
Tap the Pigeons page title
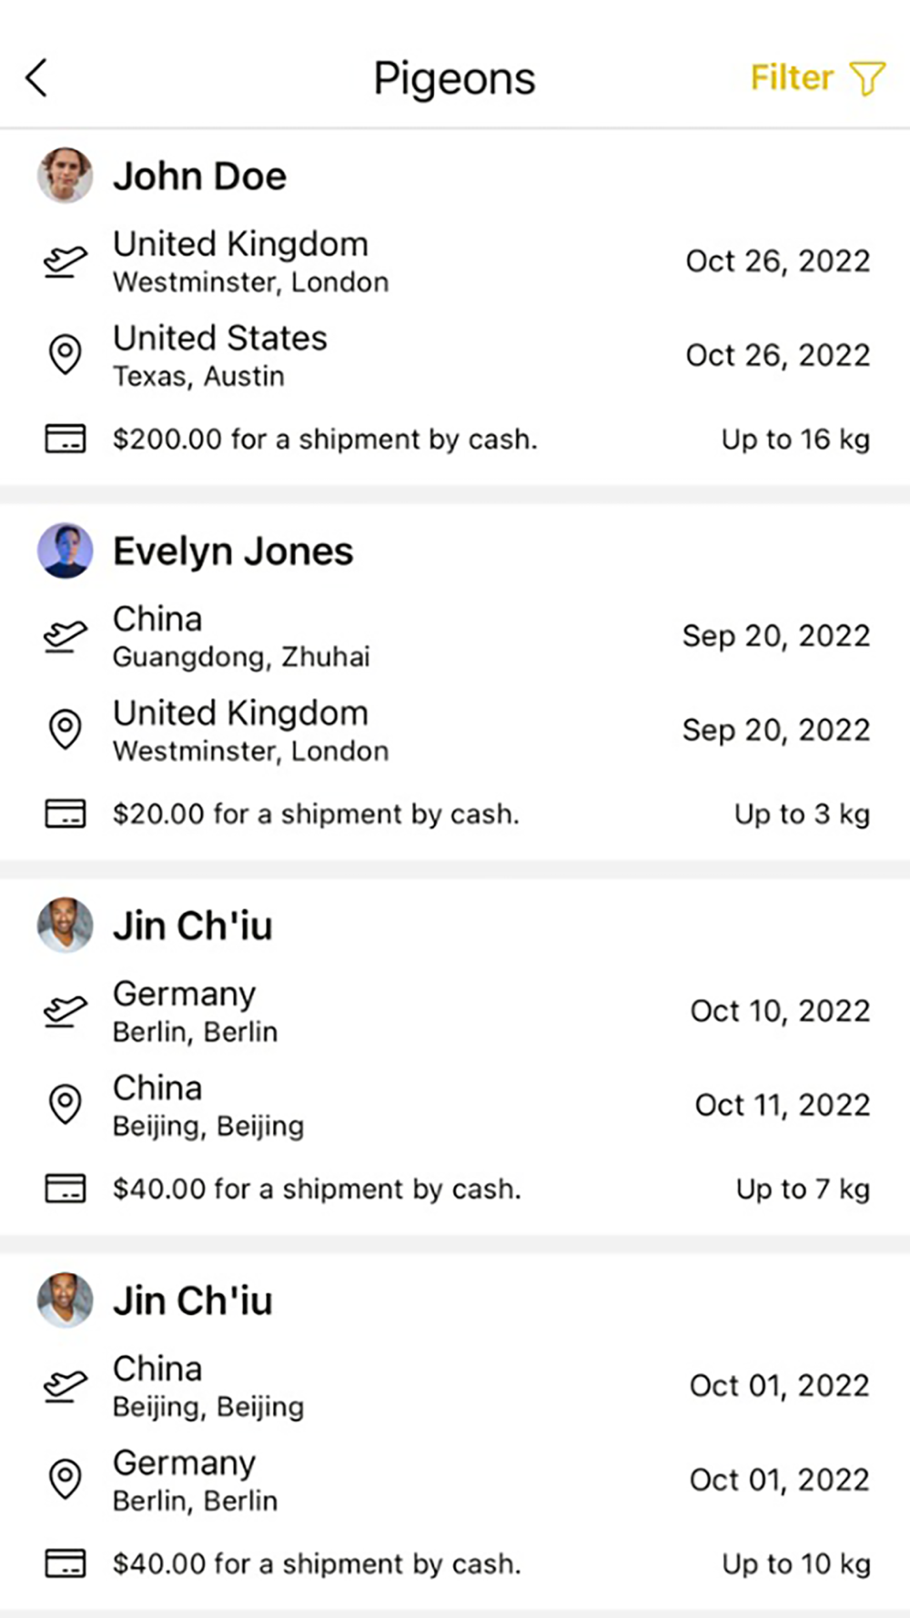click(x=454, y=79)
